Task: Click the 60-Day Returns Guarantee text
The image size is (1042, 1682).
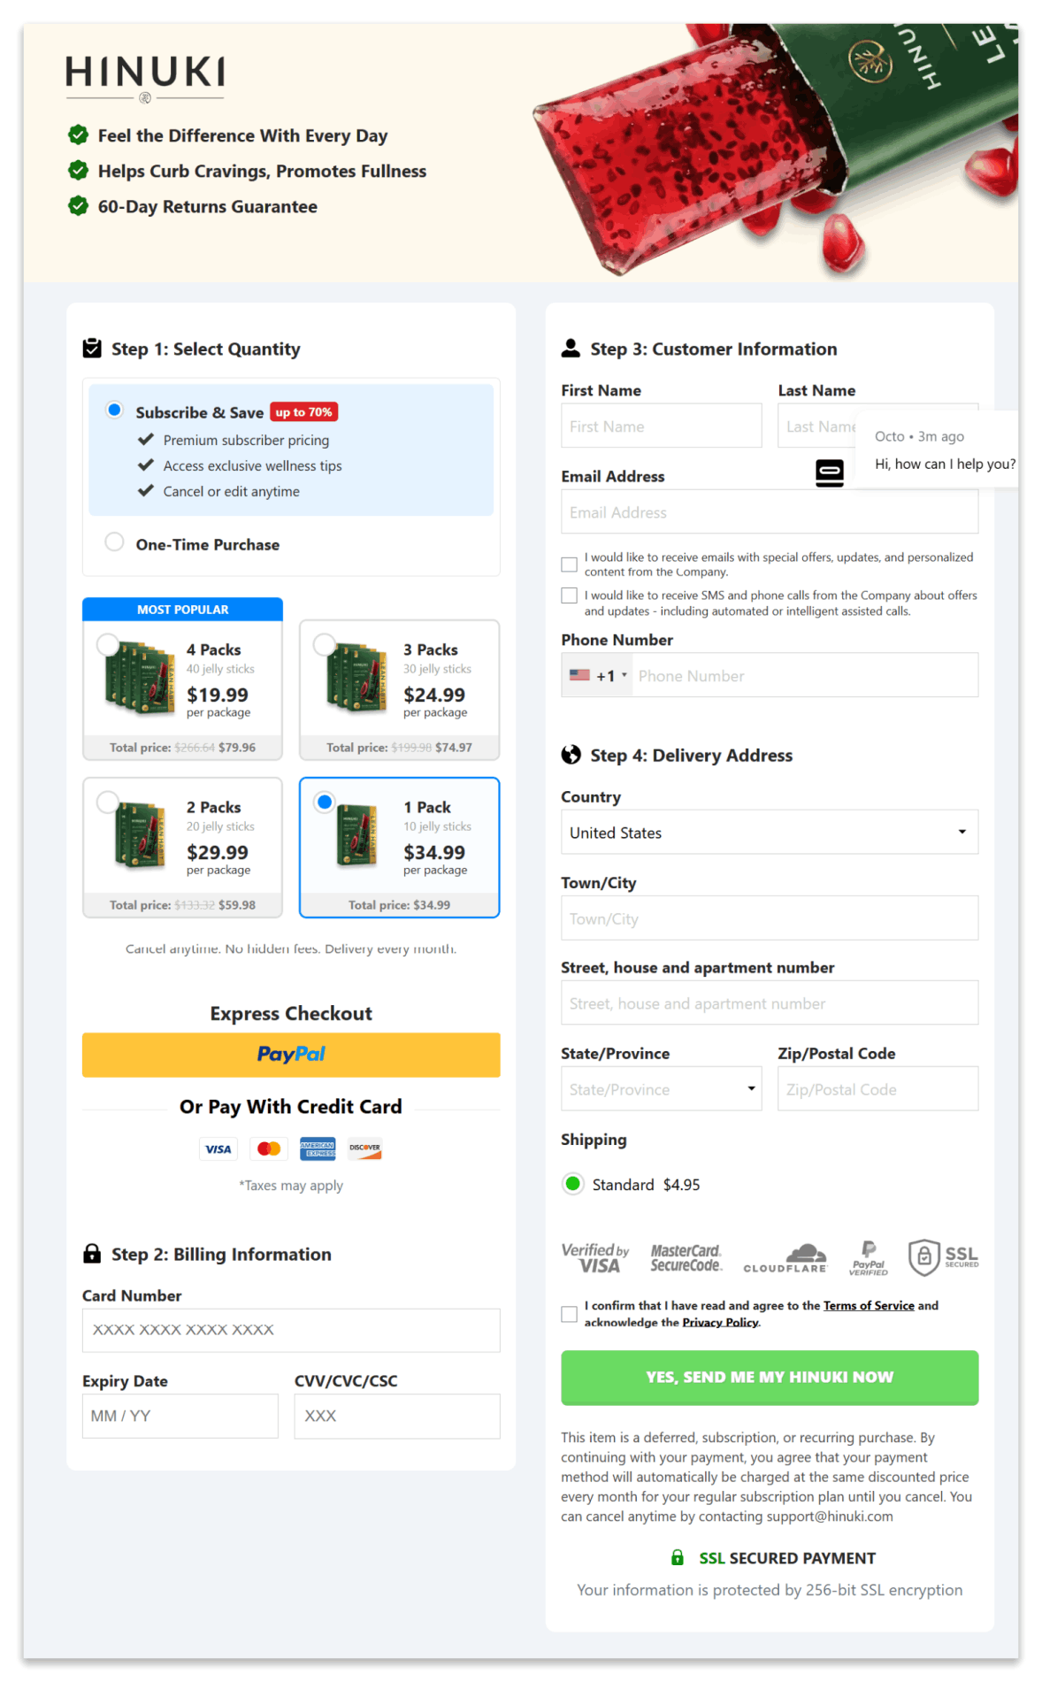Action: coord(208,206)
